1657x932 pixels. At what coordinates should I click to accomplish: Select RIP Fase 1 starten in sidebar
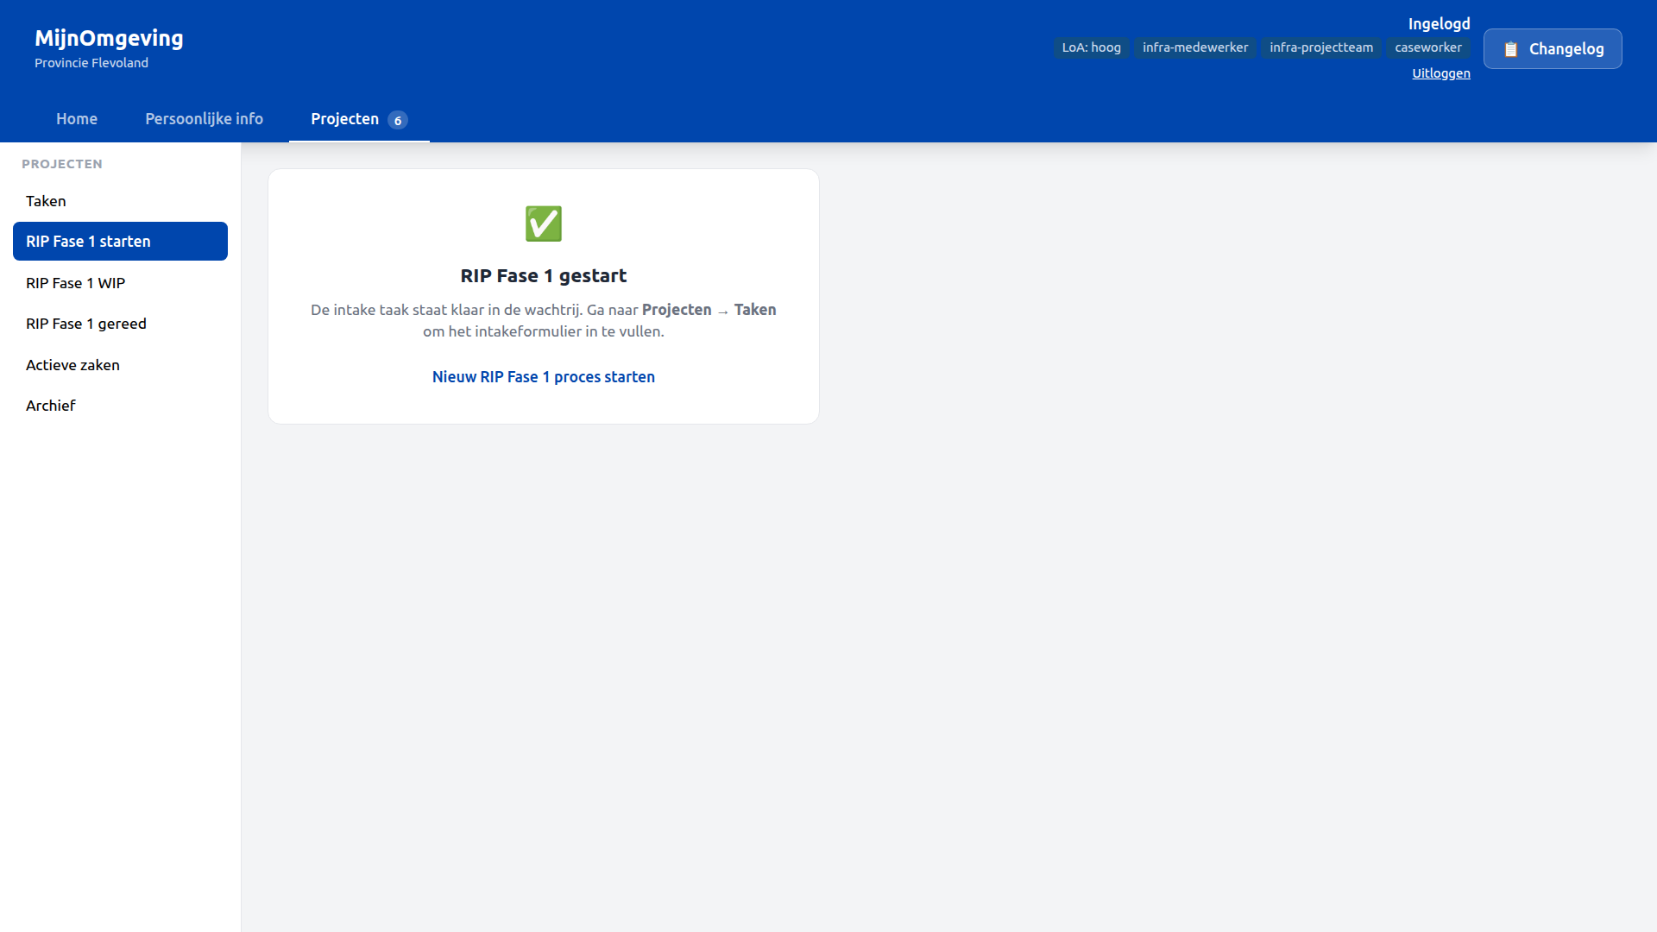[x=88, y=241]
